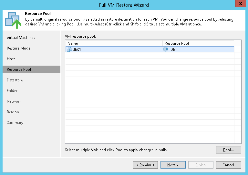Viewport: 248px width, 175px height.
Task: Go to the Network step
Action: click(14, 101)
